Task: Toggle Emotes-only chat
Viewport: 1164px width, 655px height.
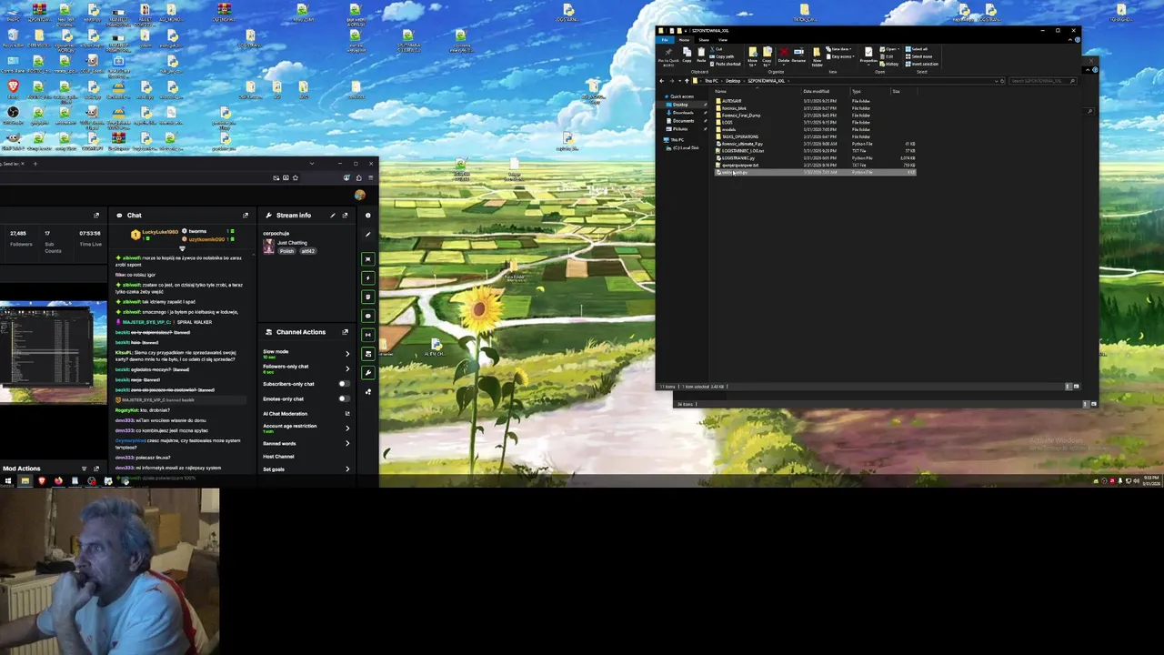Action: coord(344,398)
